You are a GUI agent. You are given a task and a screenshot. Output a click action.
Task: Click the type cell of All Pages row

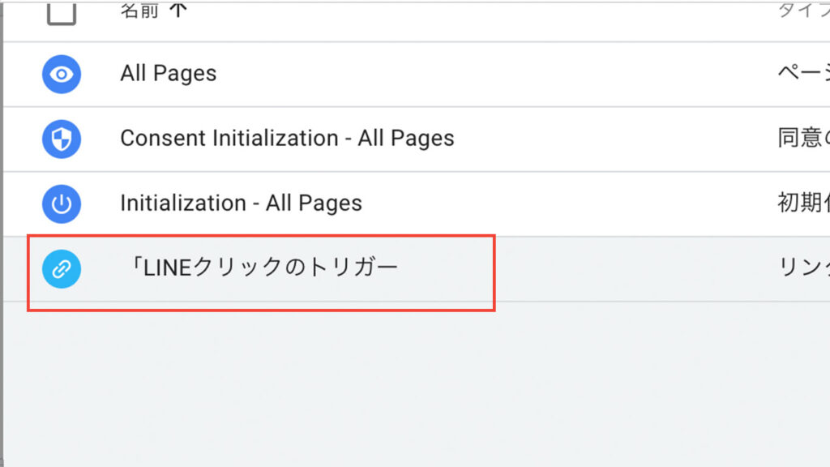pyautogui.click(x=803, y=73)
